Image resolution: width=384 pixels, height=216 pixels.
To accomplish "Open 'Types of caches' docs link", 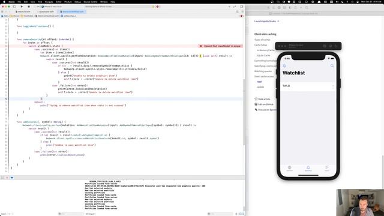I will [262, 40].
